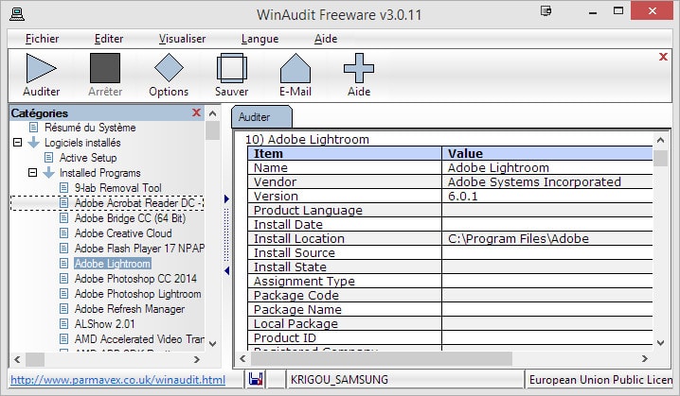The image size is (680, 396).
Task: Click the categories vertical scrollbar thumb
Action: [212, 130]
